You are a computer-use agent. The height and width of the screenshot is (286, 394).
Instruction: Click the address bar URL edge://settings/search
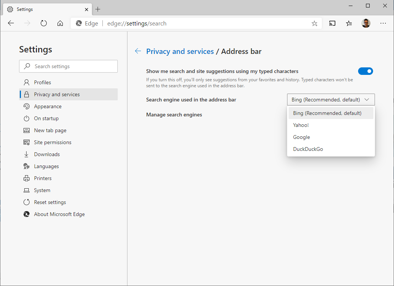coord(137,23)
